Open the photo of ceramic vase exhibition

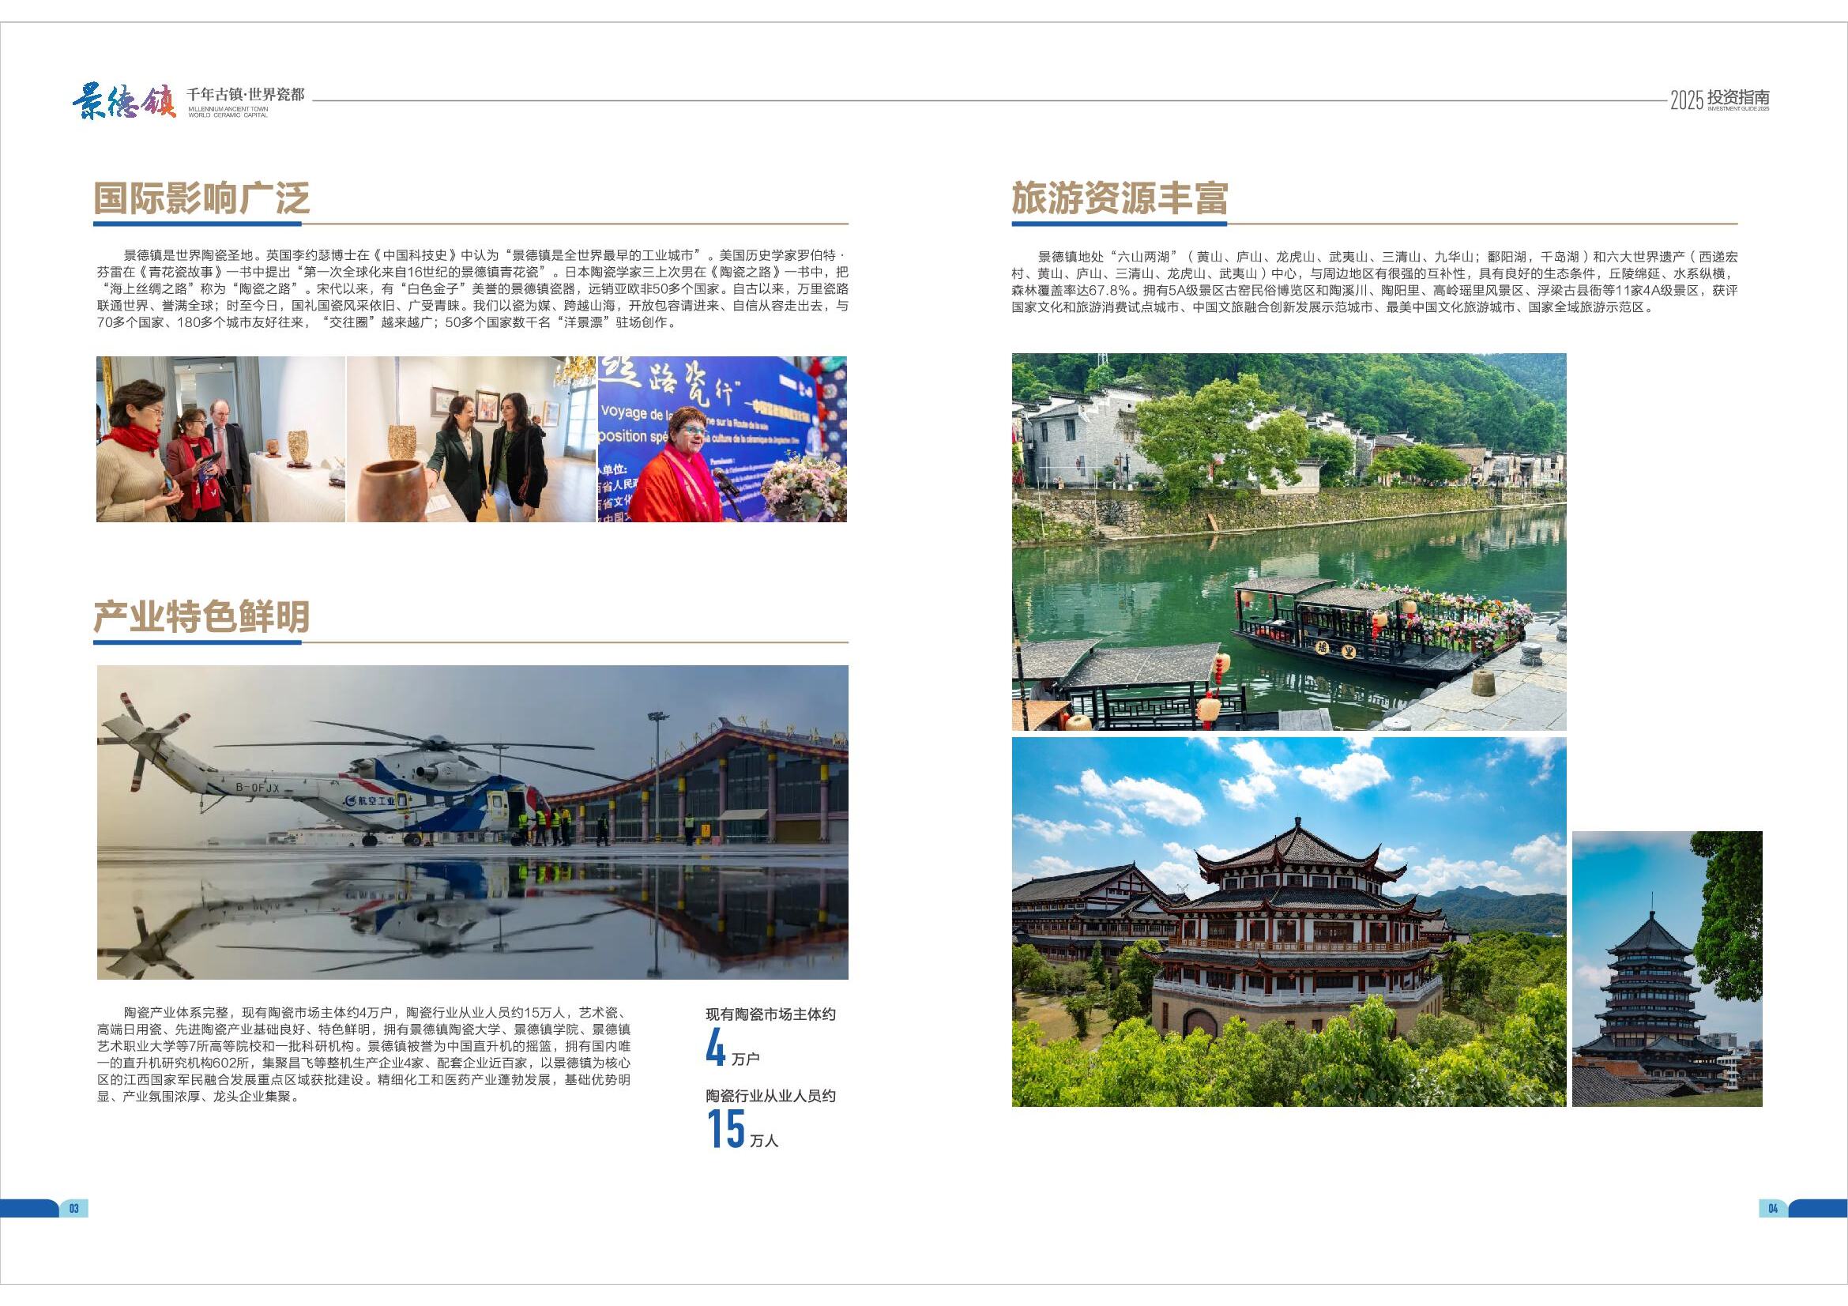click(x=471, y=439)
